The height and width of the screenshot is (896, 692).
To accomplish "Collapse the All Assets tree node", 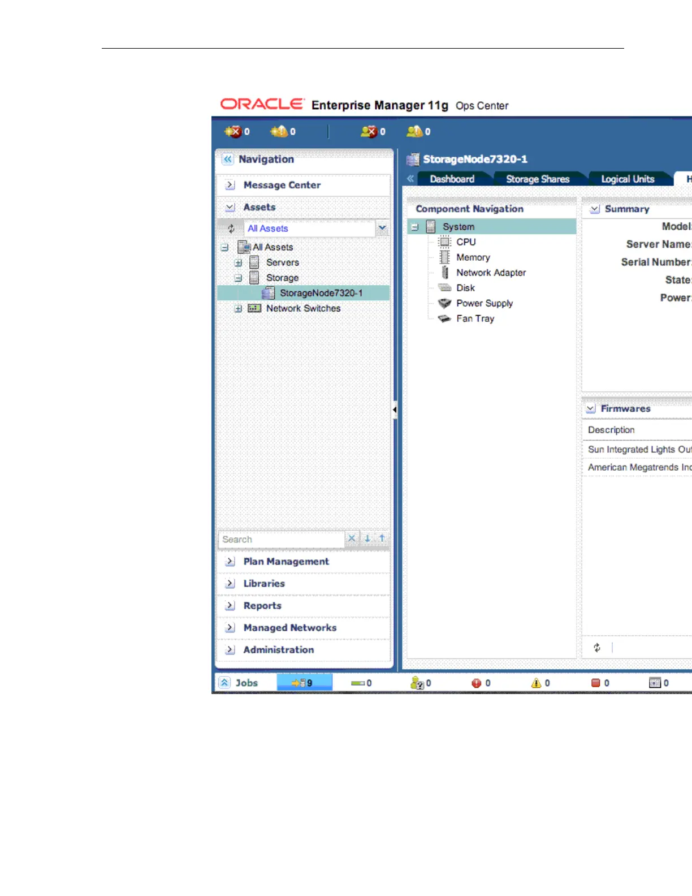I will 224,248.
